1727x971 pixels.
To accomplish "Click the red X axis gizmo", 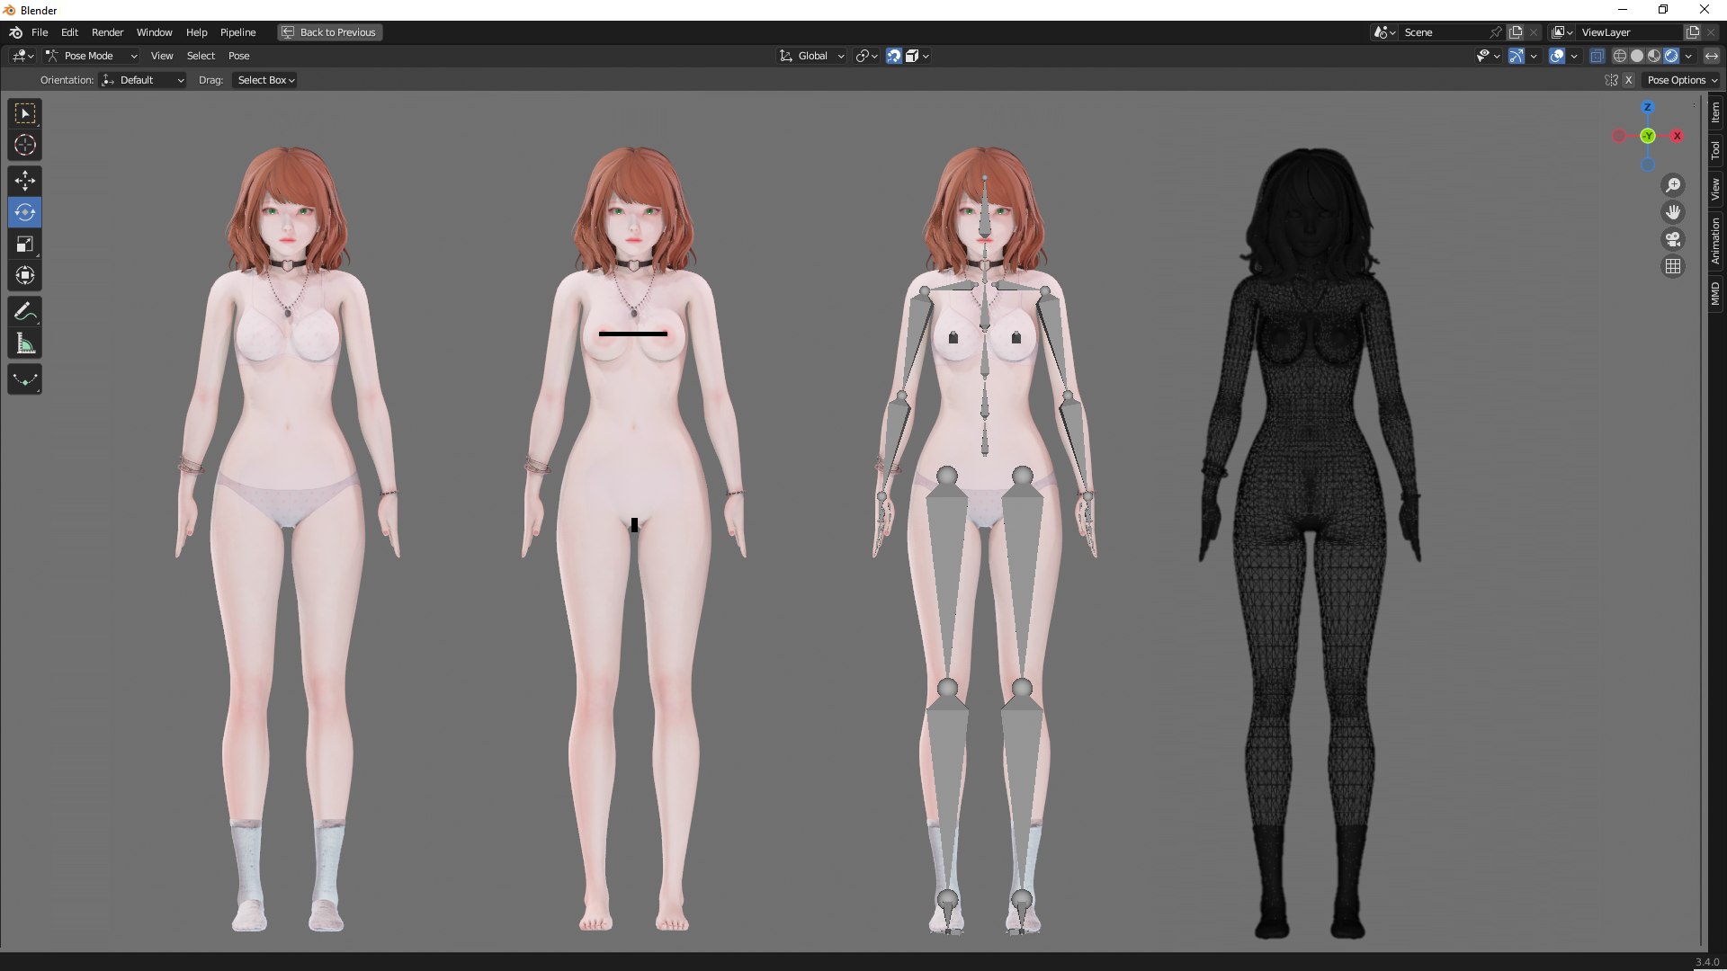I will [1677, 136].
